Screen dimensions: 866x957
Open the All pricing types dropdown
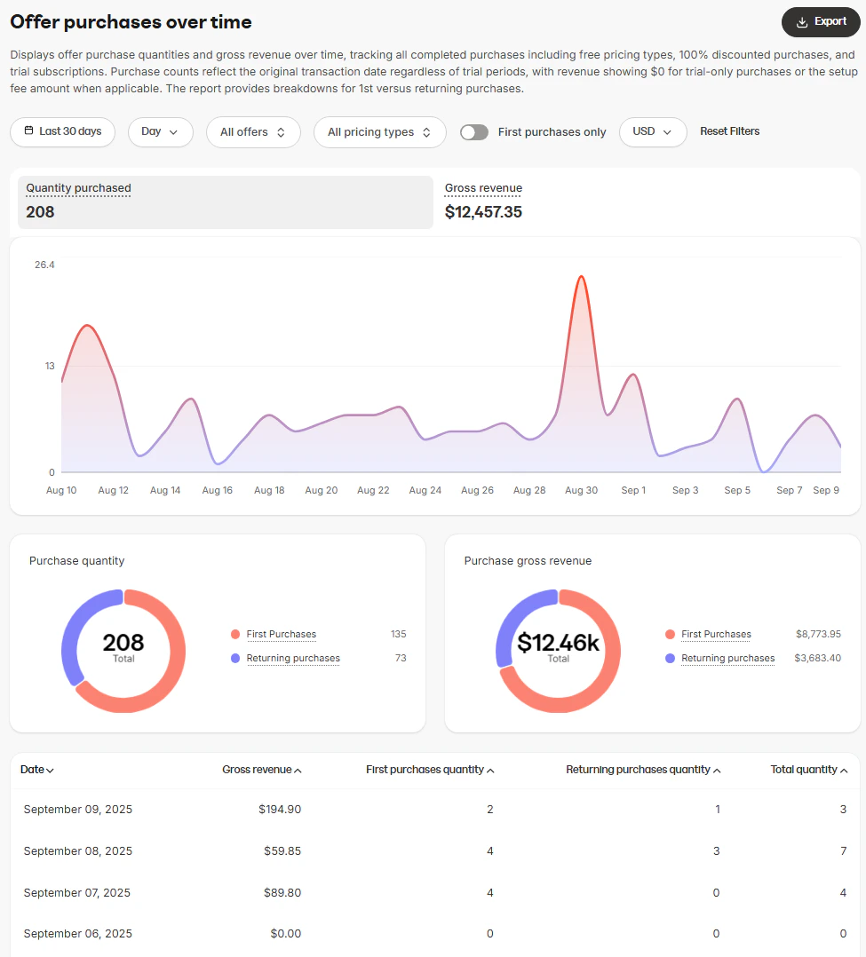379,131
